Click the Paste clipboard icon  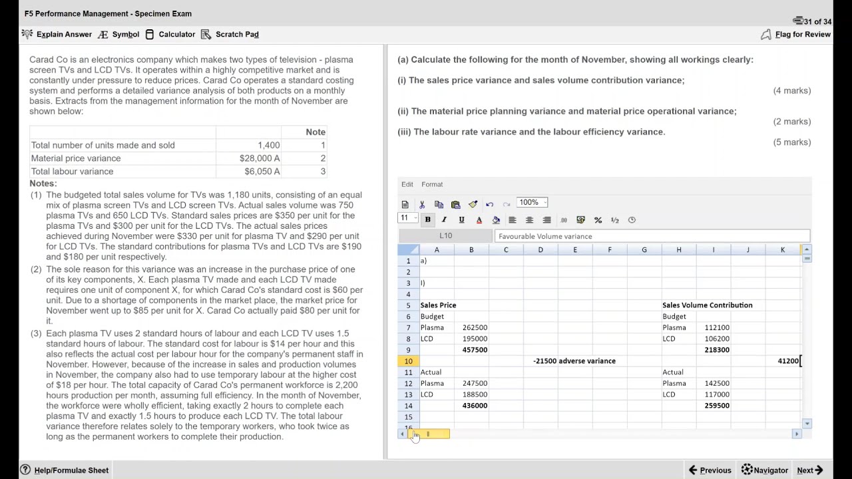click(x=455, y=204)
